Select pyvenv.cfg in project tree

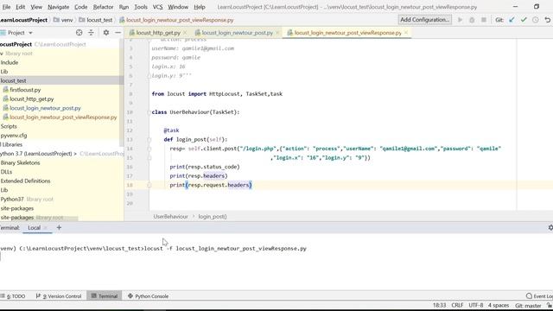(14, 136)
